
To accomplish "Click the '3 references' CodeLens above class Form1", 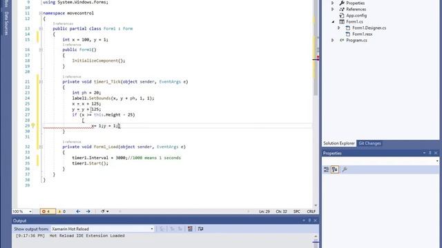I will click(x=63, y=23).
